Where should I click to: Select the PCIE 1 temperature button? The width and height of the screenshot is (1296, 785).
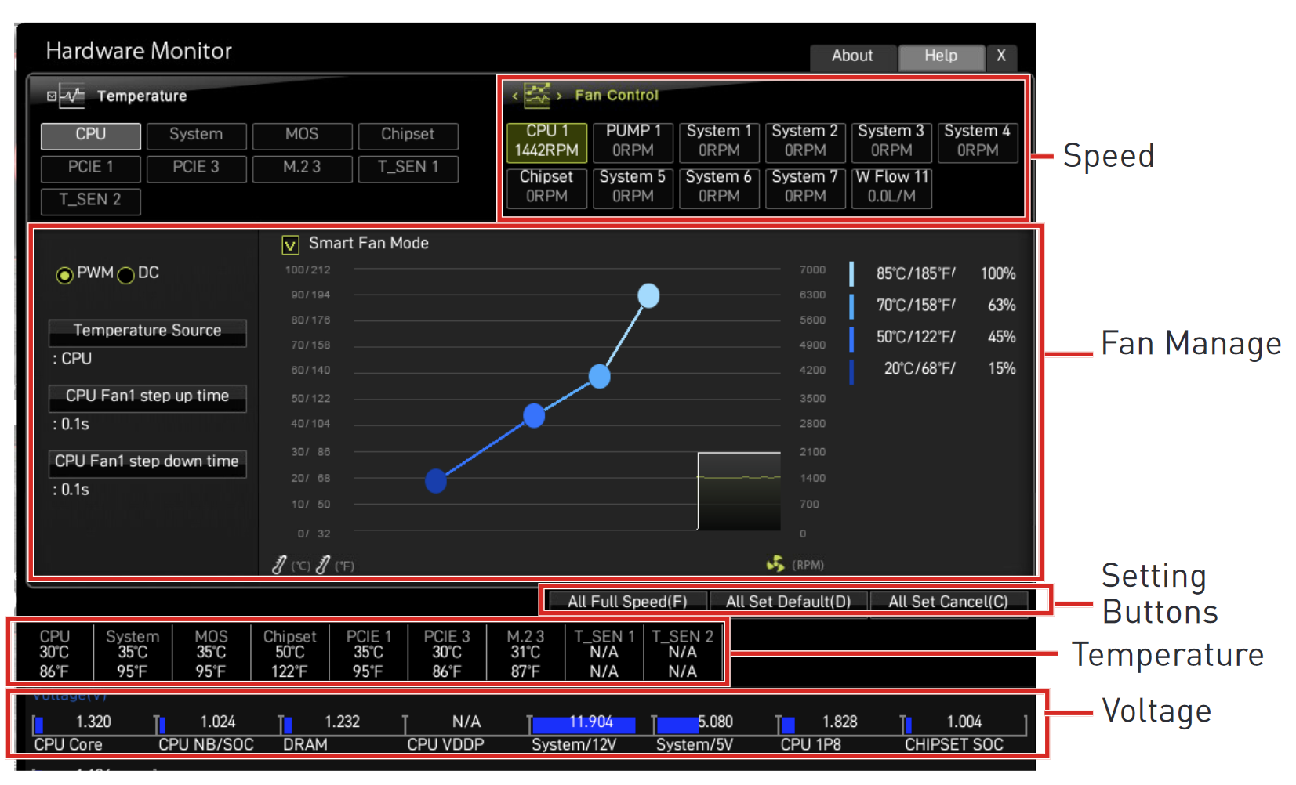[x=91, y=168]
